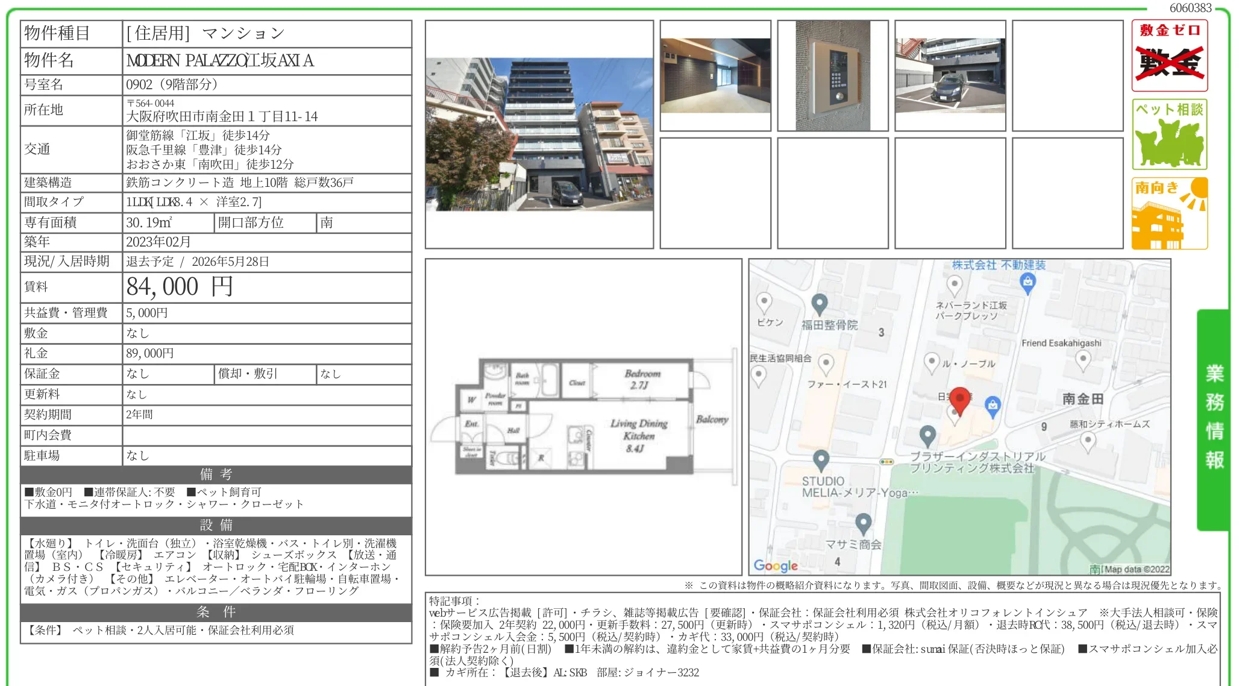Click the 南向き sun-and-building icon
The width and height of the screenshot is (1239, 686).
pos(1169,212)
